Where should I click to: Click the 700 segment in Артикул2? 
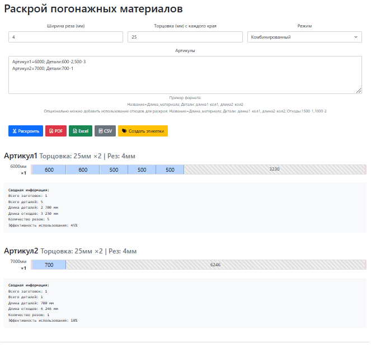pyautogui.click(x=49, y=265)
